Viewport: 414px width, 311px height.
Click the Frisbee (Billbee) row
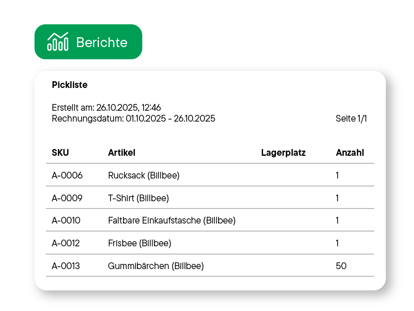click(140, 243)
